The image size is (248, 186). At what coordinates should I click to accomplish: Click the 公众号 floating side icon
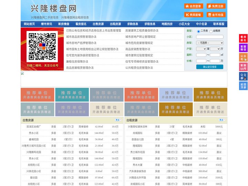pyautogui.click(x=243, y=58)
